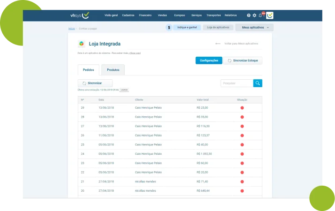Follow the clique aqui link
The width and height of the screenshot is (335, 211).
coord(135,53)
